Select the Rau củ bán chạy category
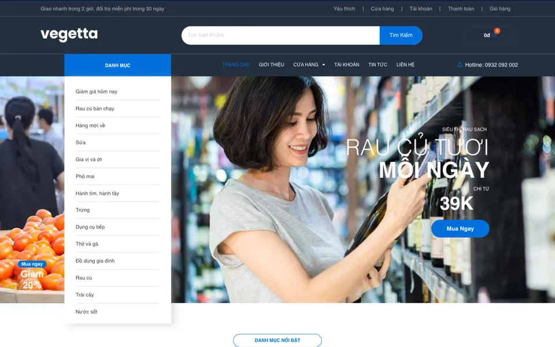555x347 pixels. (x=95, y=109)
